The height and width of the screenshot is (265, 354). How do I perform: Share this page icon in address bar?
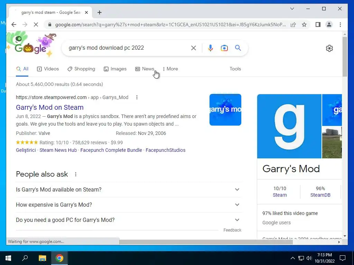(x=293, y=24)
